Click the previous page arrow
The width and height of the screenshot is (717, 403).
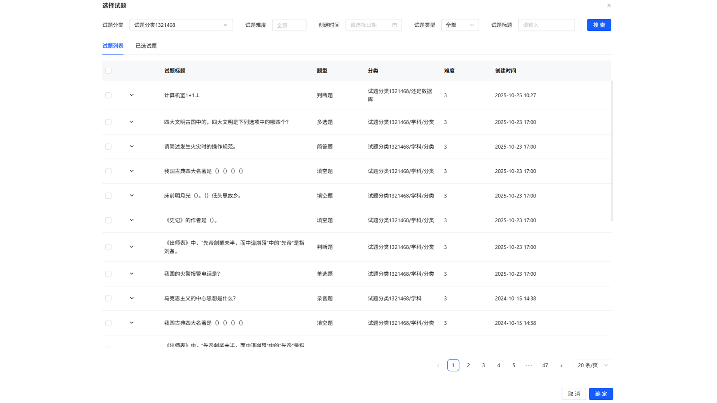point(438,365)
